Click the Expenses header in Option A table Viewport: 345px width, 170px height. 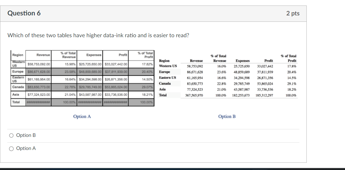(94, 55)
